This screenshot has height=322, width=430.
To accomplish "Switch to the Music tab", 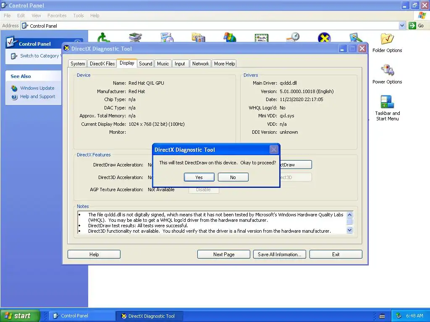I will (163, 64).
